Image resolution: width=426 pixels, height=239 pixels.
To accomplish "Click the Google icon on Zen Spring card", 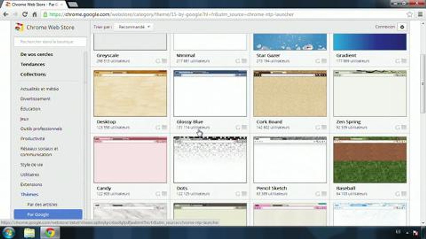I will coord(398,127).
